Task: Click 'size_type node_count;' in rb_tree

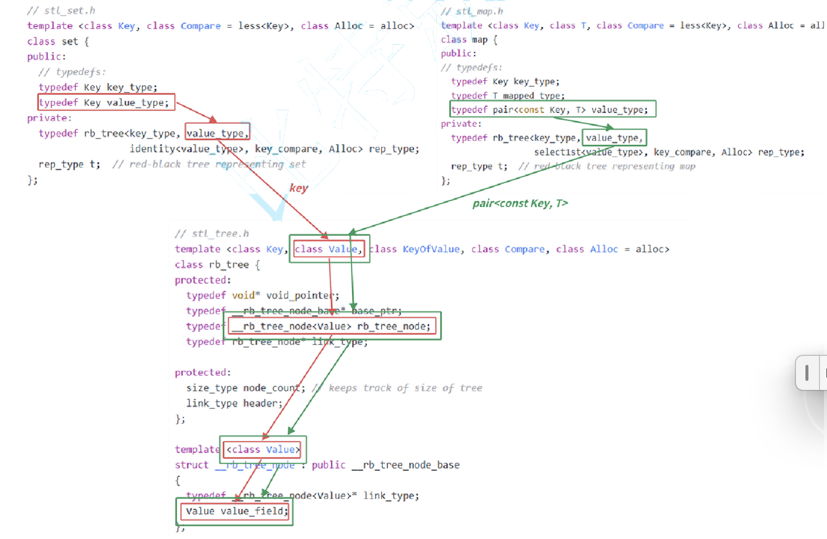Action: point(245,387)
